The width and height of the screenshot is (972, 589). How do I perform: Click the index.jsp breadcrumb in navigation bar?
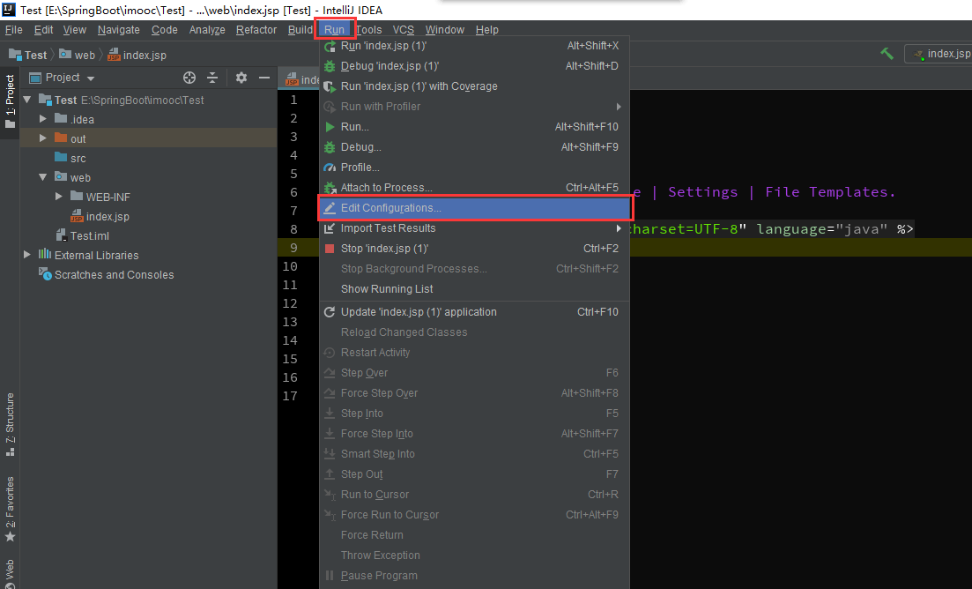(137, 56)
